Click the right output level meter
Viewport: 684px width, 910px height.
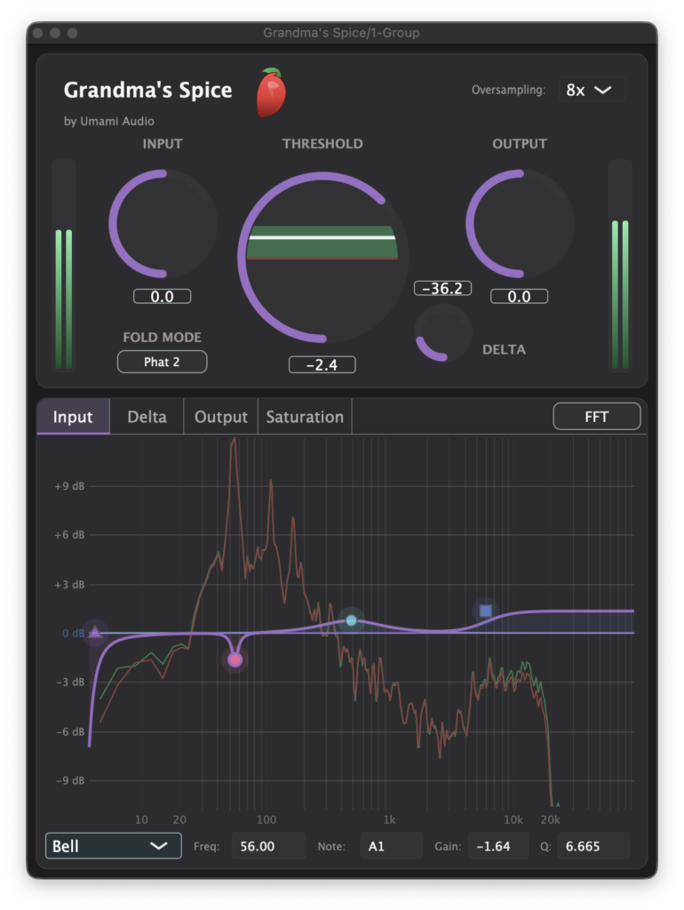pos(620,264)
